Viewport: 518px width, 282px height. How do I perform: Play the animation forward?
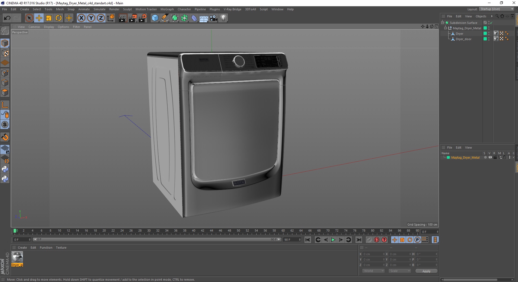coord(333,240)
